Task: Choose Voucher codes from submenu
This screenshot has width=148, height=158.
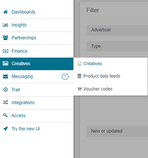Action: pos(98,89)
